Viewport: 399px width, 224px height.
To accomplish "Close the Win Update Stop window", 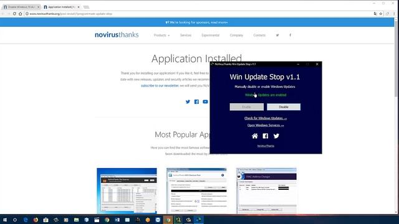I will (317, 64).
